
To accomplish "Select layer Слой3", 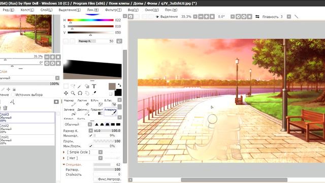I will [27, 117].
